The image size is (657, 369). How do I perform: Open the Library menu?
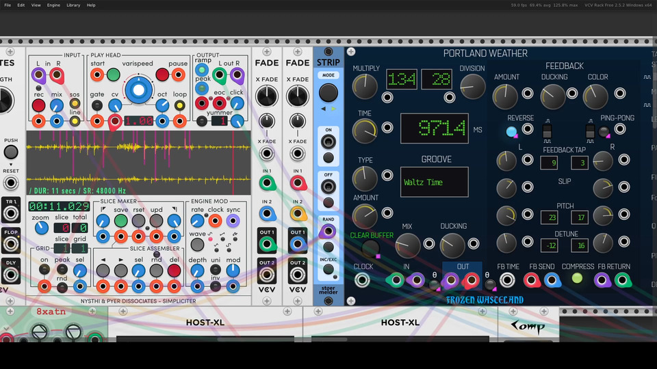click(x=73, y=5)
